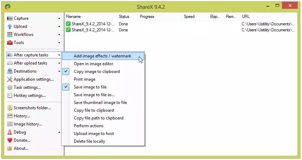This screenshot has height=160, width=302.
Task: Click the URL column header
Action: coord(268,17)
